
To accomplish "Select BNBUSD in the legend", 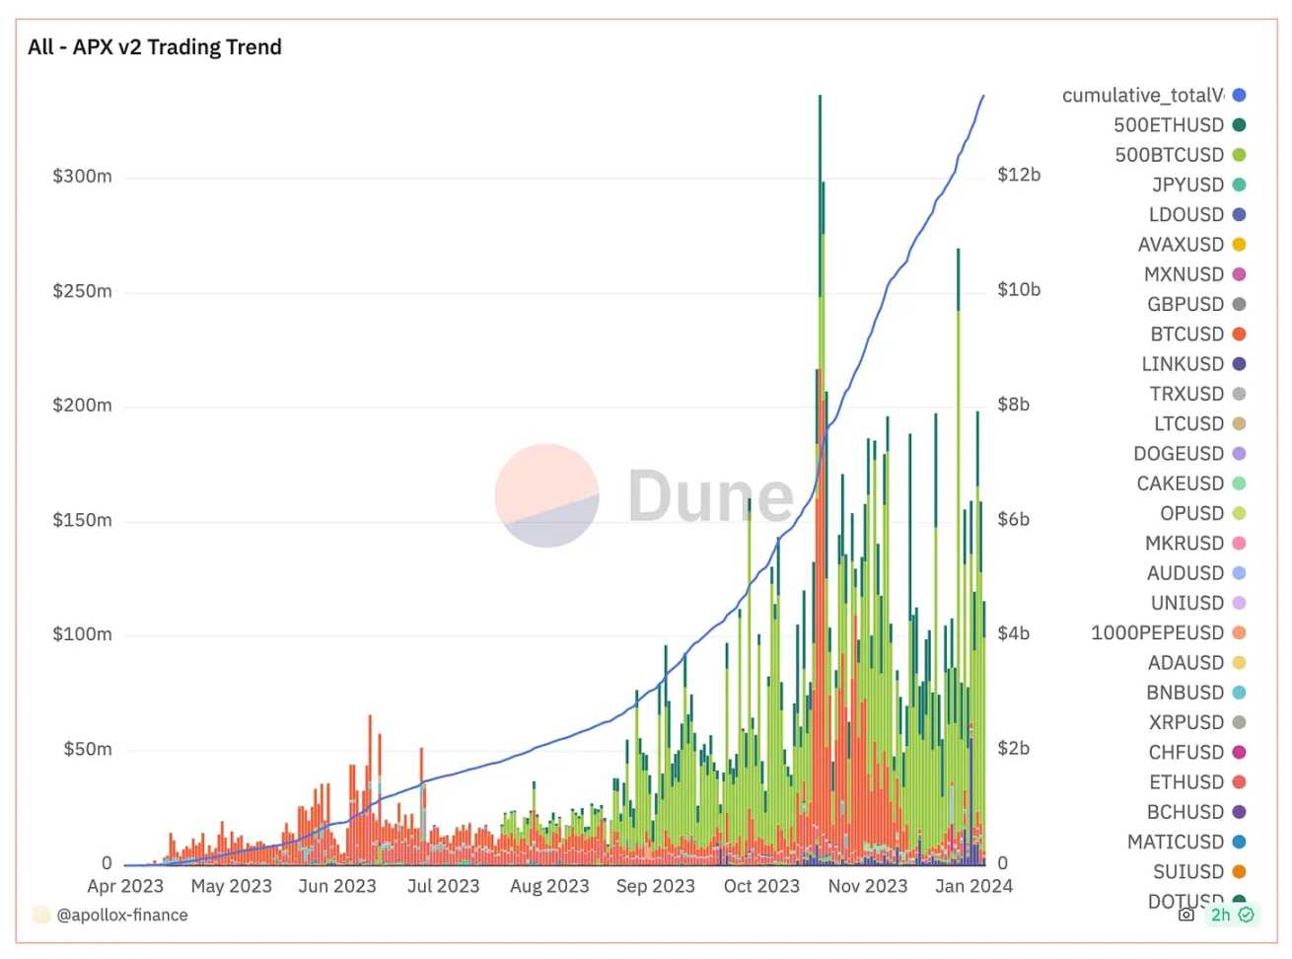I will click(x=1196, y=693).
